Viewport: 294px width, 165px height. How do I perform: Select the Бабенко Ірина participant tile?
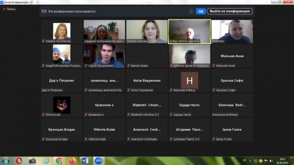coord(190,56)
